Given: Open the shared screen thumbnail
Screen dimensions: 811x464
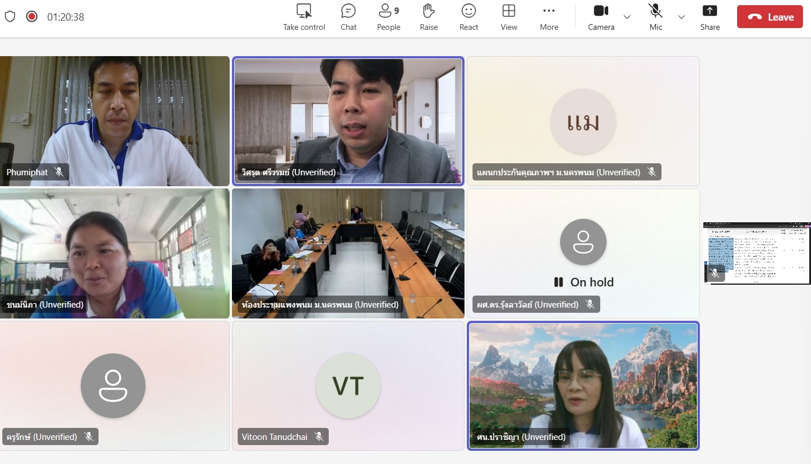Looking at the screenshot, I should point(757,253).
